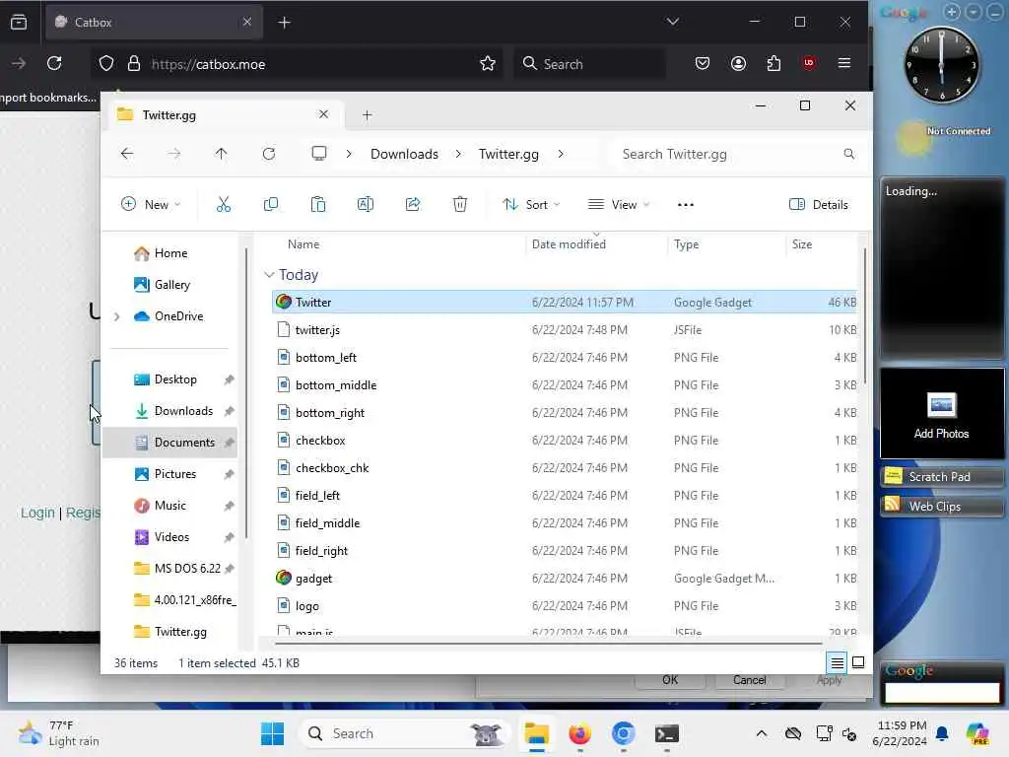Open a new Firefox tab
The height and width of the screenshot is (757, 1009).
(284, 23)
